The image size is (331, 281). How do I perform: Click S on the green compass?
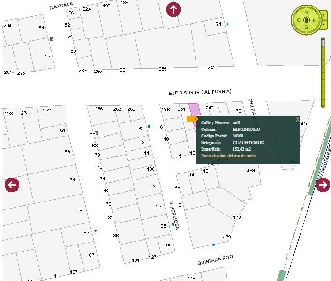[x=306, y=27]
